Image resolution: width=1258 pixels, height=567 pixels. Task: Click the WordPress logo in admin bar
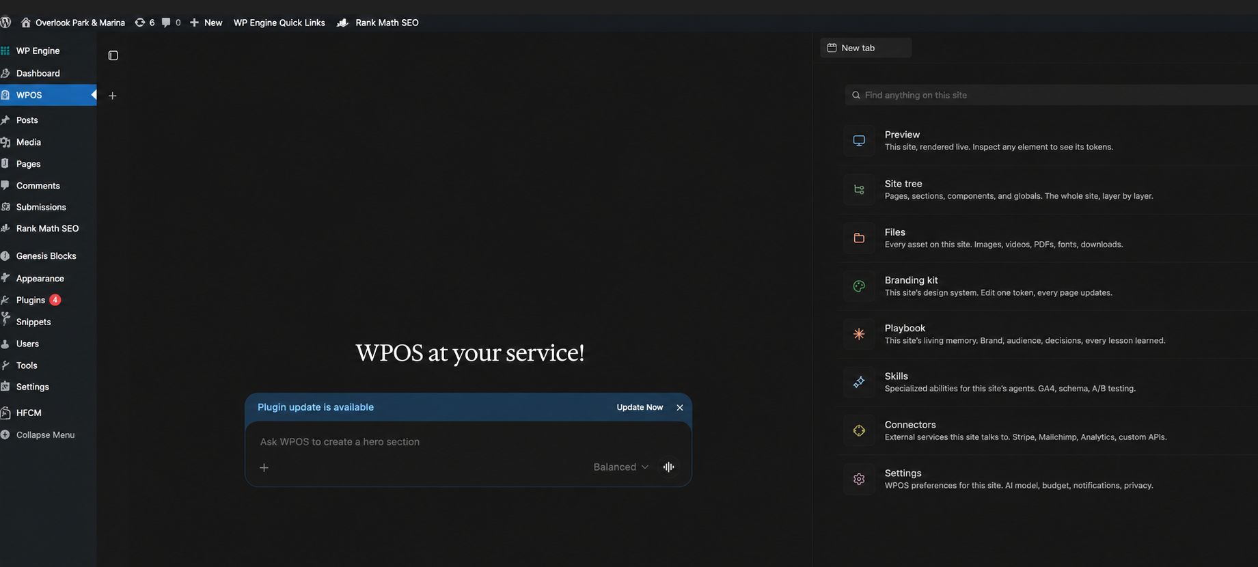[x=5, y=23]
